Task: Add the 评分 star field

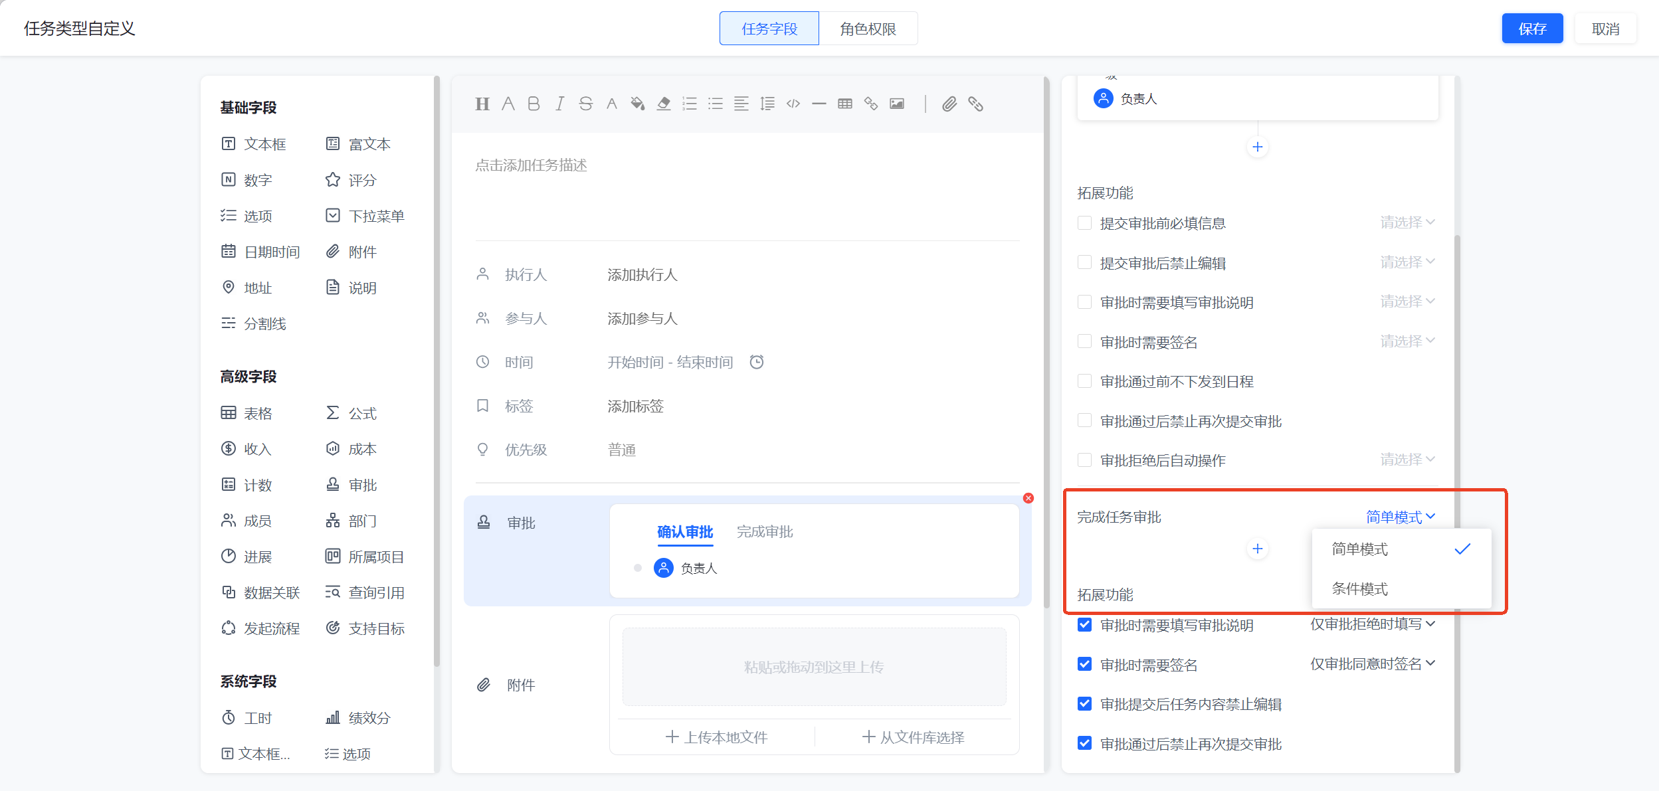Action: click(x=351, y=180)
